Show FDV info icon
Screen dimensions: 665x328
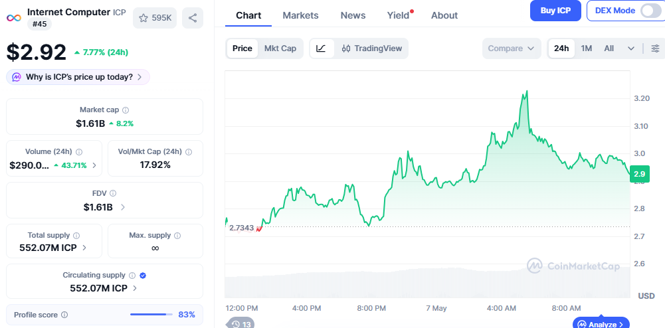(113, 193)
